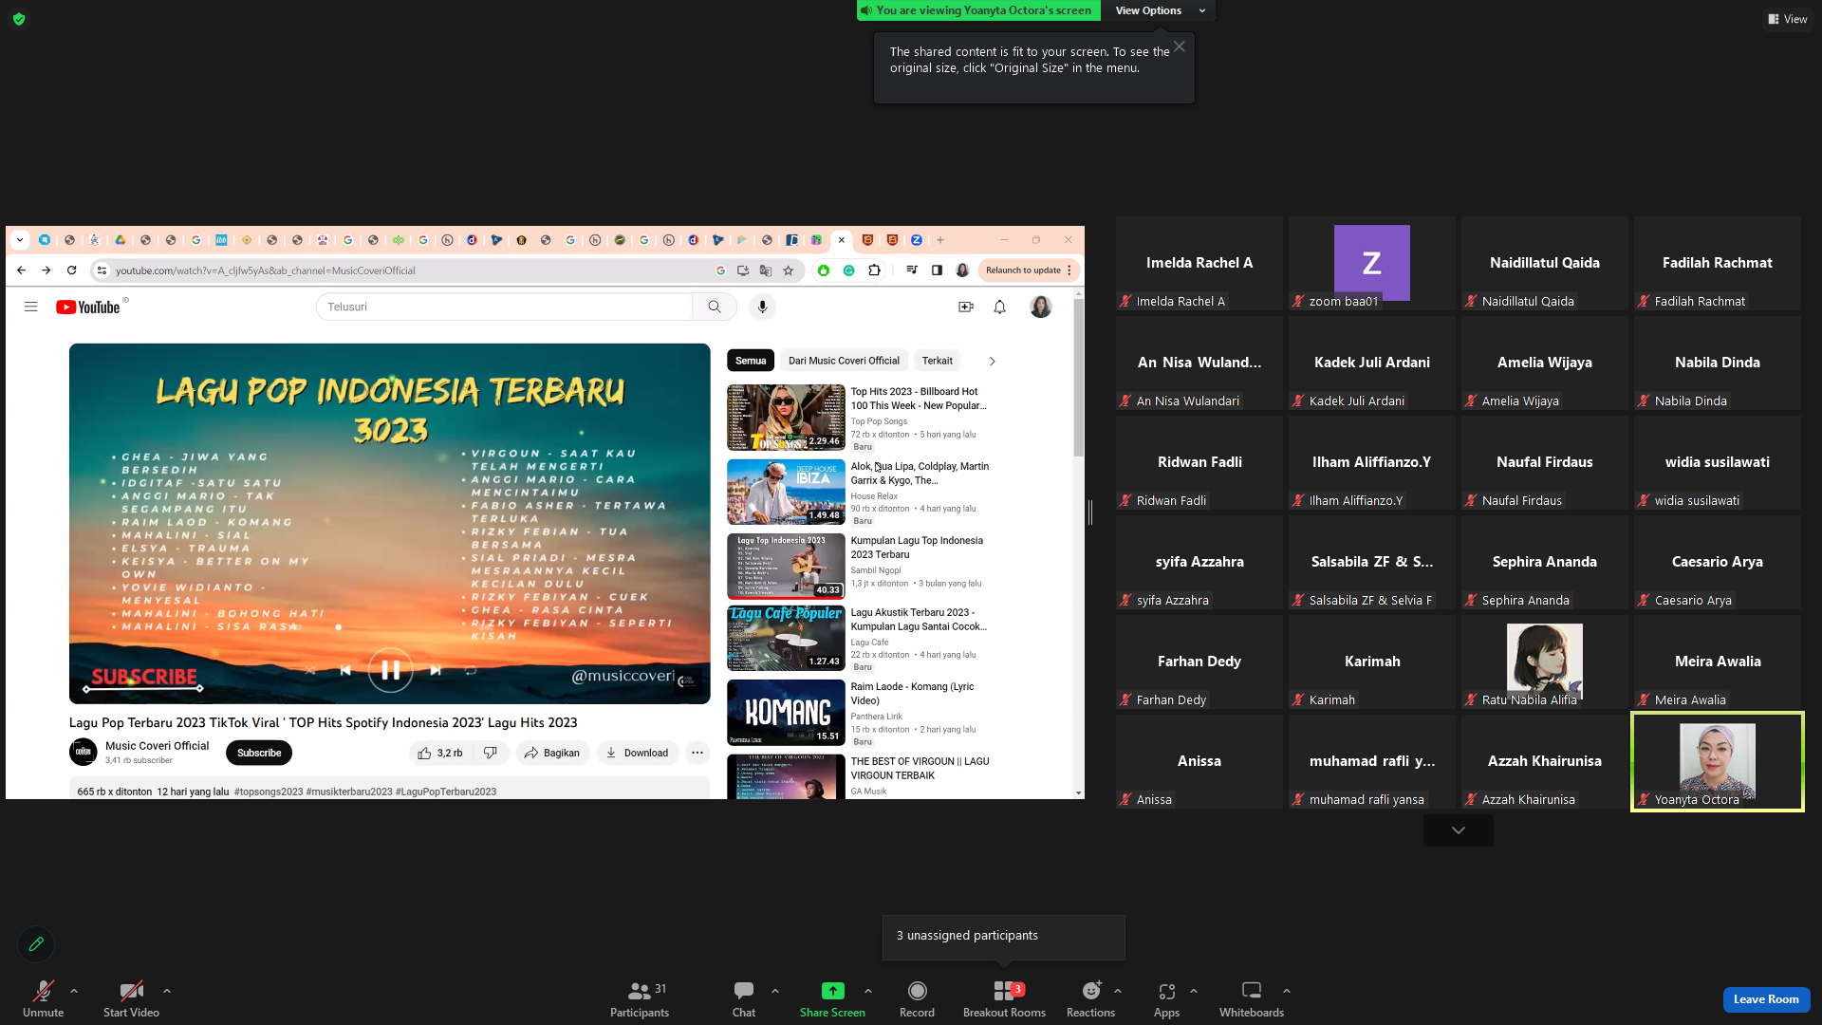1822x1025 pixels.
Task: Open Music Coveri Official channel link
Action: click(x=157, y=746)
